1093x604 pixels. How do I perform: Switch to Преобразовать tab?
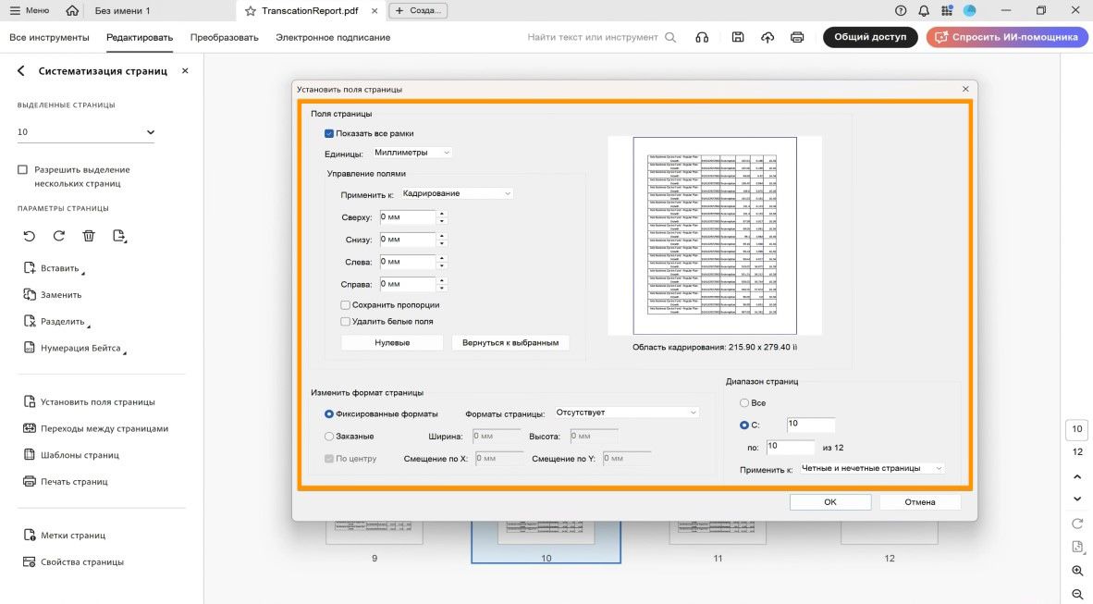point(224,38)
